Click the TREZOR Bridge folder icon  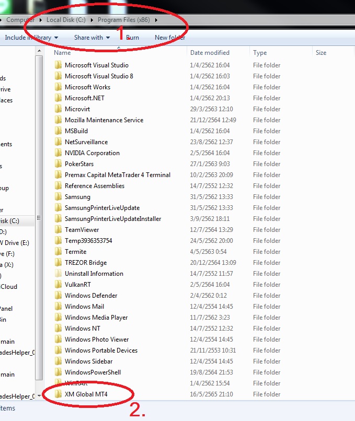(58, 263)
